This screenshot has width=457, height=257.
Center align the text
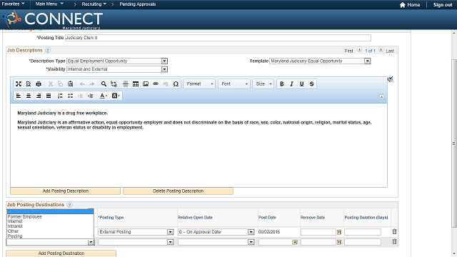coord(29,96)
